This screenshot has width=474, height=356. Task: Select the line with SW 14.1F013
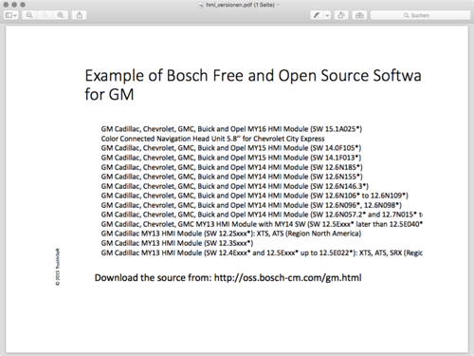231,158
